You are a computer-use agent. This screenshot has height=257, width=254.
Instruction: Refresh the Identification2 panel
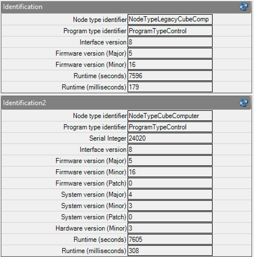[x=243, y=103]
